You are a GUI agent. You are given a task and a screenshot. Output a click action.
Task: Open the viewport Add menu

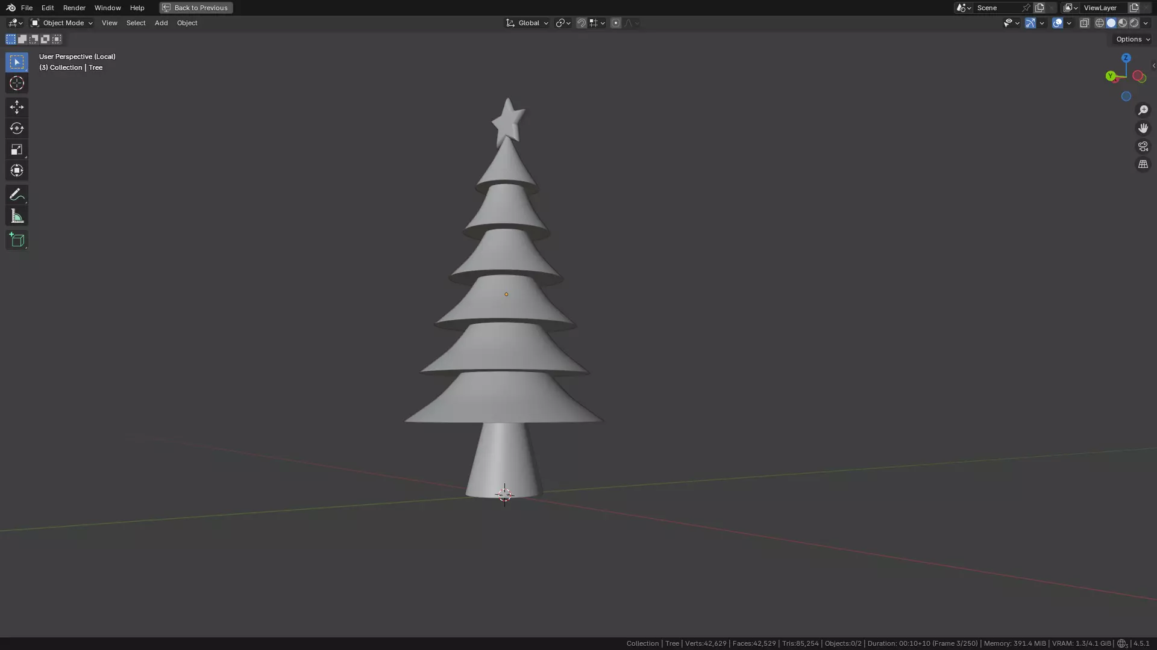click(x=161, y=23)
